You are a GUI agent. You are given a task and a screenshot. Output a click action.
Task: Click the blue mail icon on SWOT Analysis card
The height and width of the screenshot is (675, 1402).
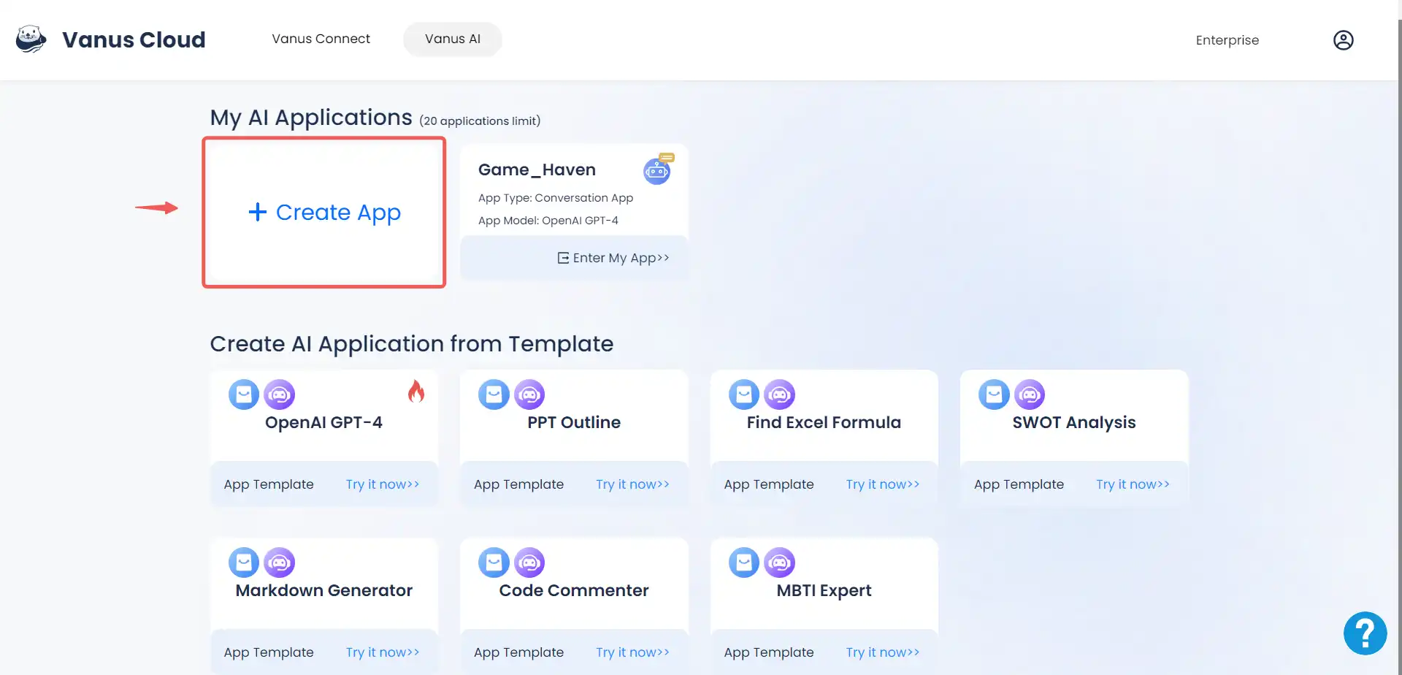[994, 394]
